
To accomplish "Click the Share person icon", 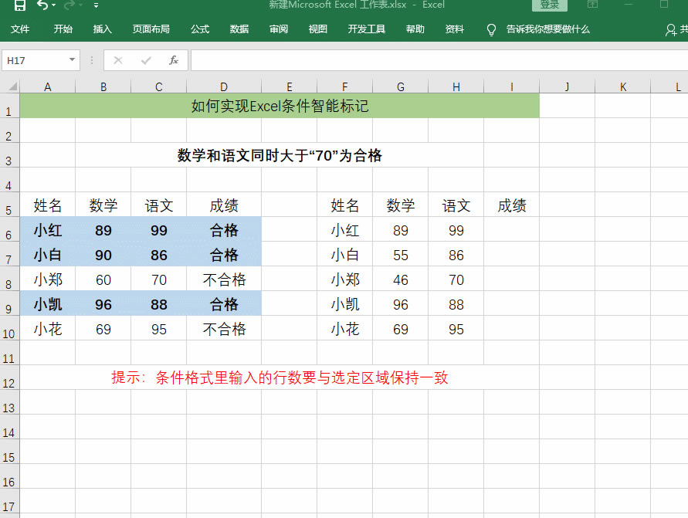I will tap(671, 29).
